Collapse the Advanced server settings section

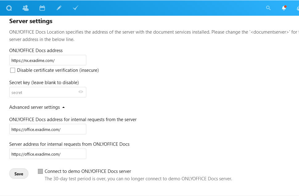point(37,107)
